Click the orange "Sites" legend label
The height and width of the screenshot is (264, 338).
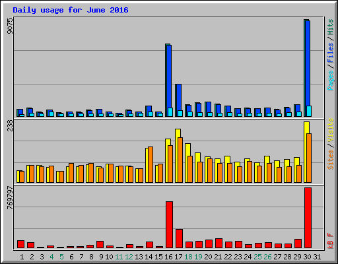pyautogui.click(x=330, y=160)
